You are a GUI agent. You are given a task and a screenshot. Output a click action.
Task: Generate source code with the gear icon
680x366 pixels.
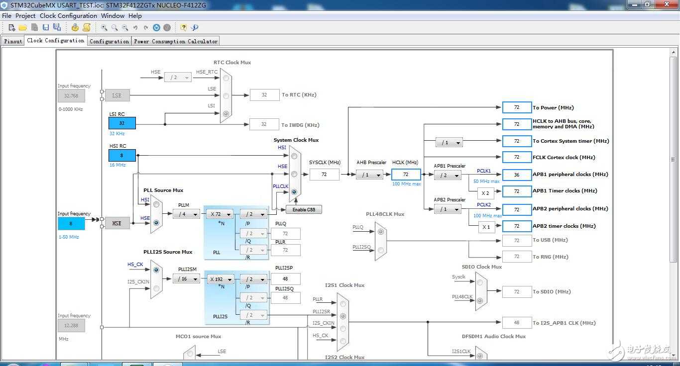coord(75,28)
